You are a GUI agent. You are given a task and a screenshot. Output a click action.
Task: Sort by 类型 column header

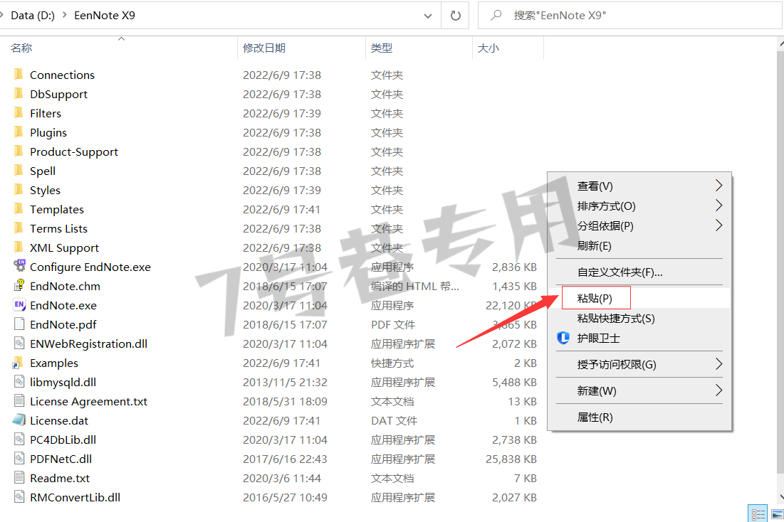pos(382,48)
